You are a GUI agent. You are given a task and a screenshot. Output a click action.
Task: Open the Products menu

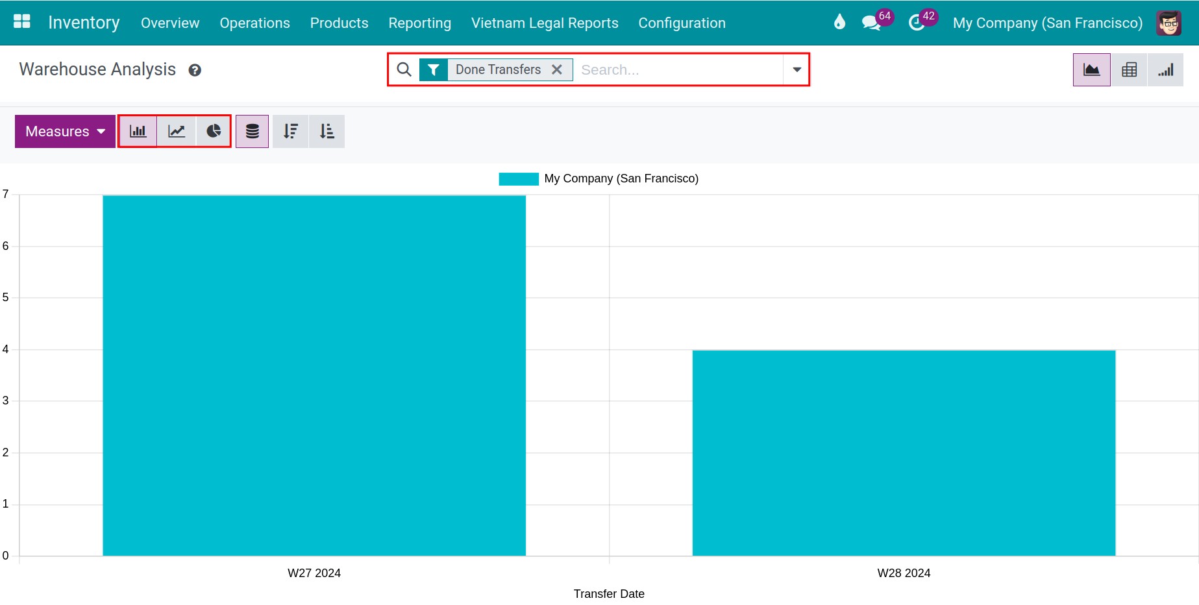pos(339,23)
